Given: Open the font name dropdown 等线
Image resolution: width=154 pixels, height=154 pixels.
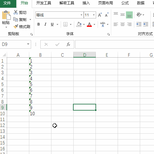Looking at the screenshot, I should click(81, 15).
